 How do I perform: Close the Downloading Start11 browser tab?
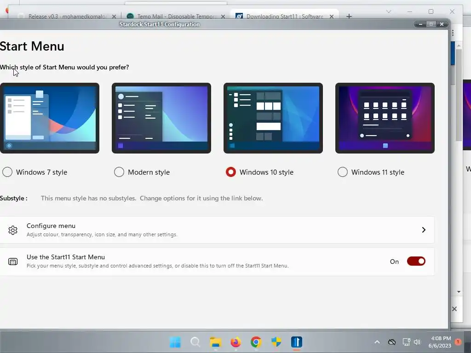pos(332,17)
